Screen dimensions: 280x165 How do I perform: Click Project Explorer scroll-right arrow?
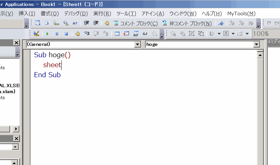click(16, 129)
